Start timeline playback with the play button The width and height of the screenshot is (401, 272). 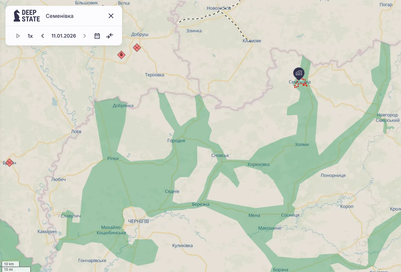[x=18, y=36]
